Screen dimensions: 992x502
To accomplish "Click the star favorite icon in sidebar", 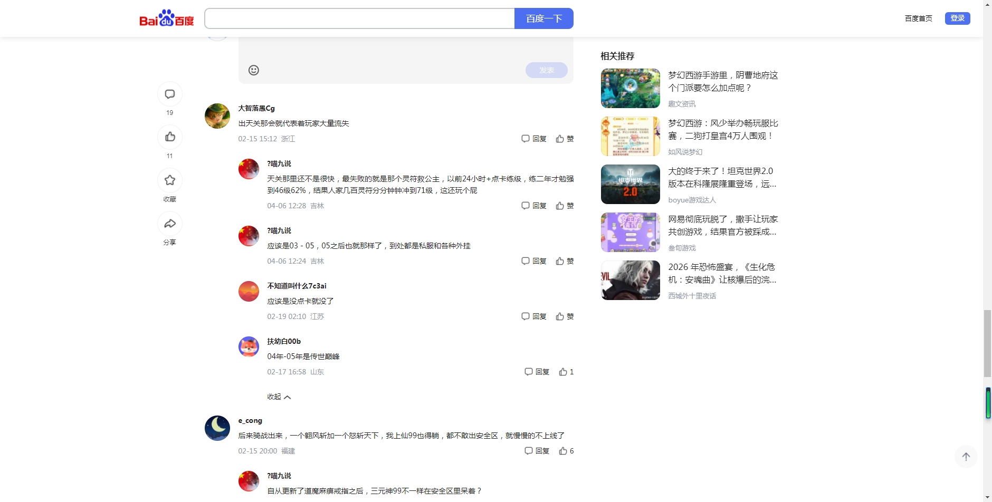I will pos(169,180).
